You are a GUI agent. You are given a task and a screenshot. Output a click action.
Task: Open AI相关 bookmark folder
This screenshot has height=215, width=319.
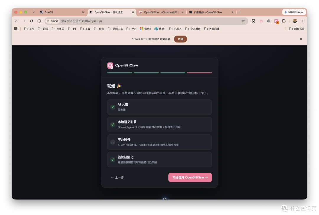[x=58, y=29]
